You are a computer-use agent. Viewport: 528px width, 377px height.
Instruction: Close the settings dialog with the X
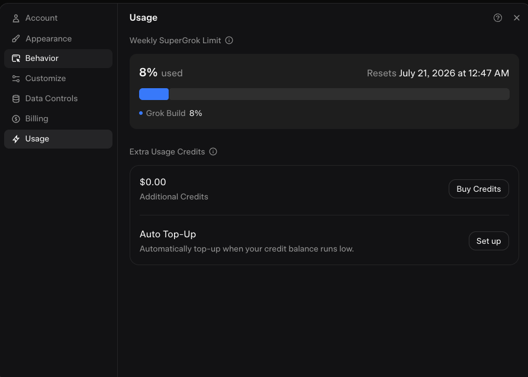click(x=517, y=18)
